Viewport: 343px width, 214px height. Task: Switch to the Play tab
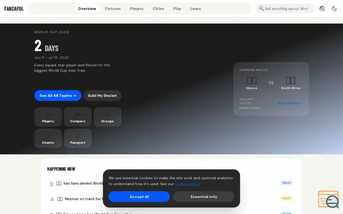[x=177, y=9]
